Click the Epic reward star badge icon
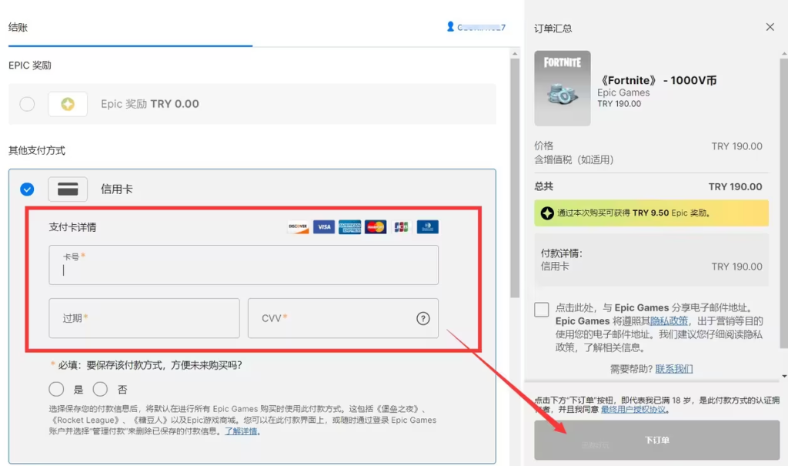Viewport: 788px width, 466px height. coord(547,213)
